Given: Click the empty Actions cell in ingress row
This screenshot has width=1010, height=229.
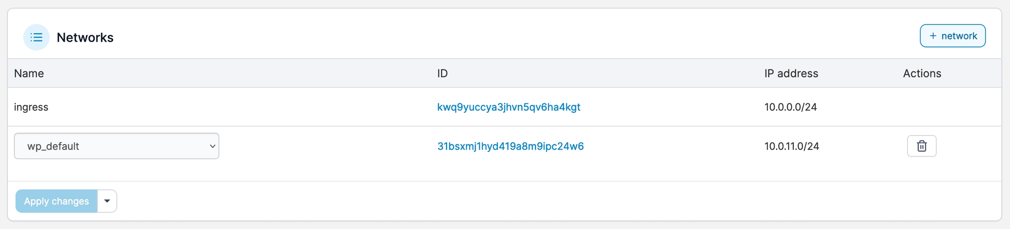Looking at the screenshot, I should 922,107.
